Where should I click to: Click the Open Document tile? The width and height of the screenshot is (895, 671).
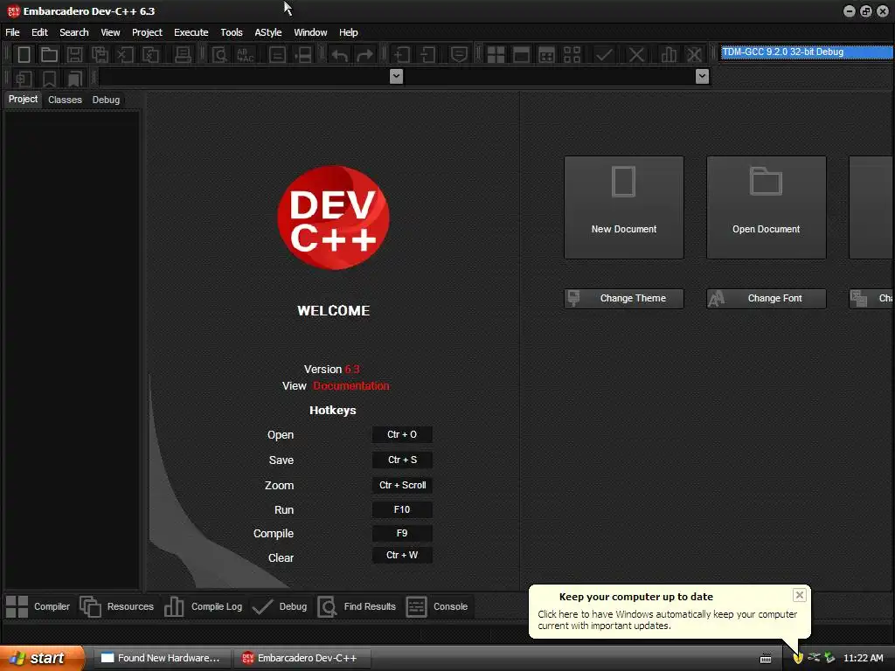pos(766,208)
